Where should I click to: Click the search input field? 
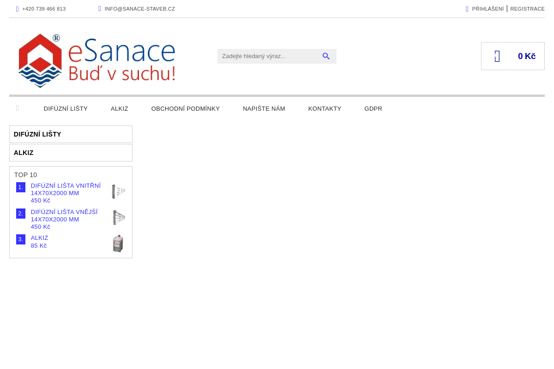click(268, 56)
